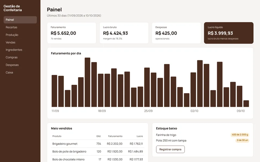Screen dimensions: 260x162
Task: Select the 'Bolo de chocolate inteiro' row name
Action: tap(69, 159)
